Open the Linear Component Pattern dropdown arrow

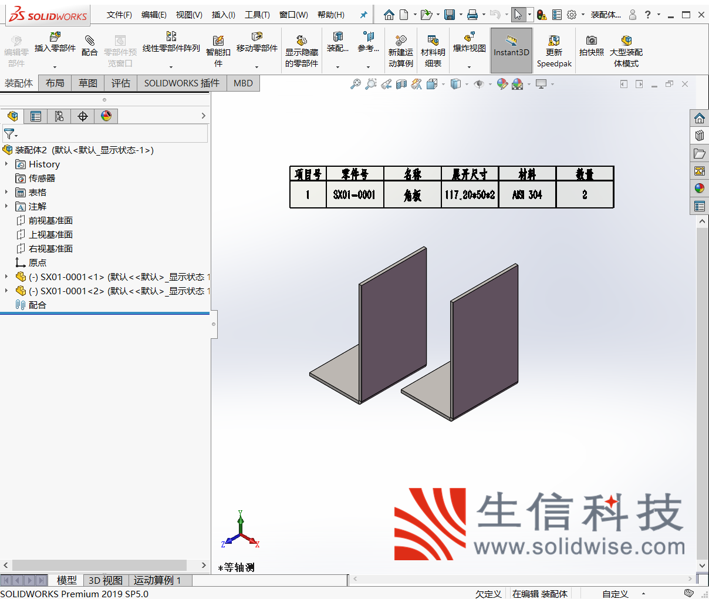171,66
